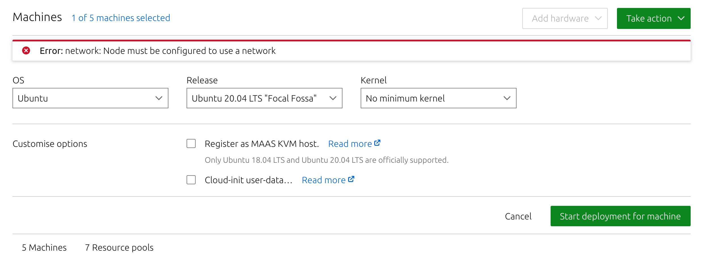Open the 1 of 5 machines selected link
702x258 pixels.
(121, 18)
